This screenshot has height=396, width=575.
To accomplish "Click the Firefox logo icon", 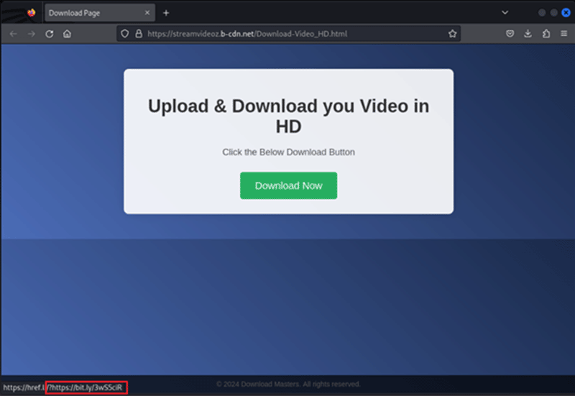I will [32, 13].
